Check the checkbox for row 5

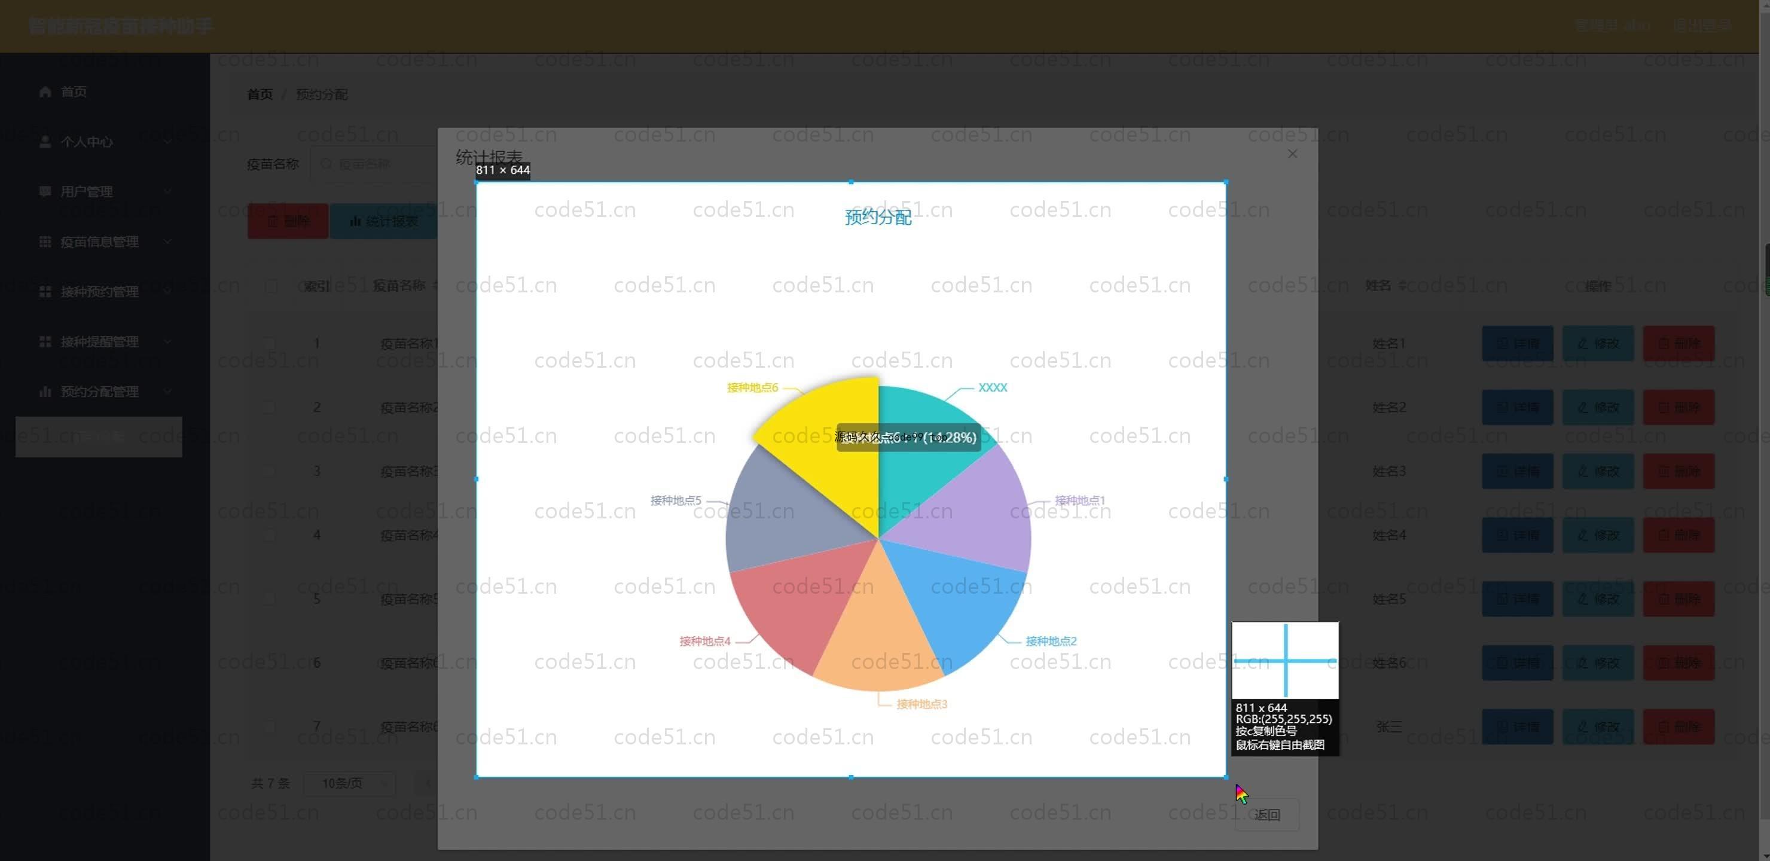click(270, 599)
